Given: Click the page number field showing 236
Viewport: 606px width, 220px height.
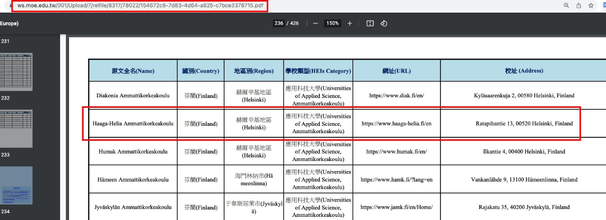Looking at the screenshot, I should (x=279, y=23).
